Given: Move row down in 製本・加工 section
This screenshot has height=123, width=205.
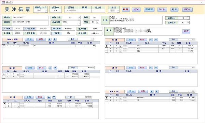Looking at the screenshot, I should click(x=156, y=91).
